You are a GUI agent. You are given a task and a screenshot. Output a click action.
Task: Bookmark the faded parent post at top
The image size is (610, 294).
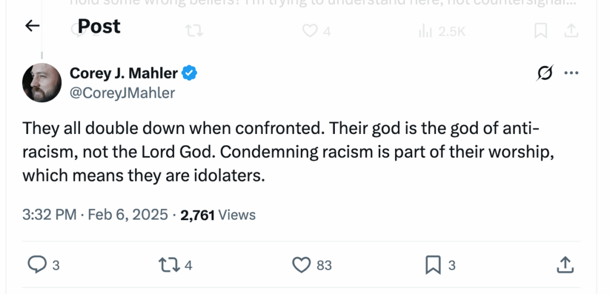point(540,31)
